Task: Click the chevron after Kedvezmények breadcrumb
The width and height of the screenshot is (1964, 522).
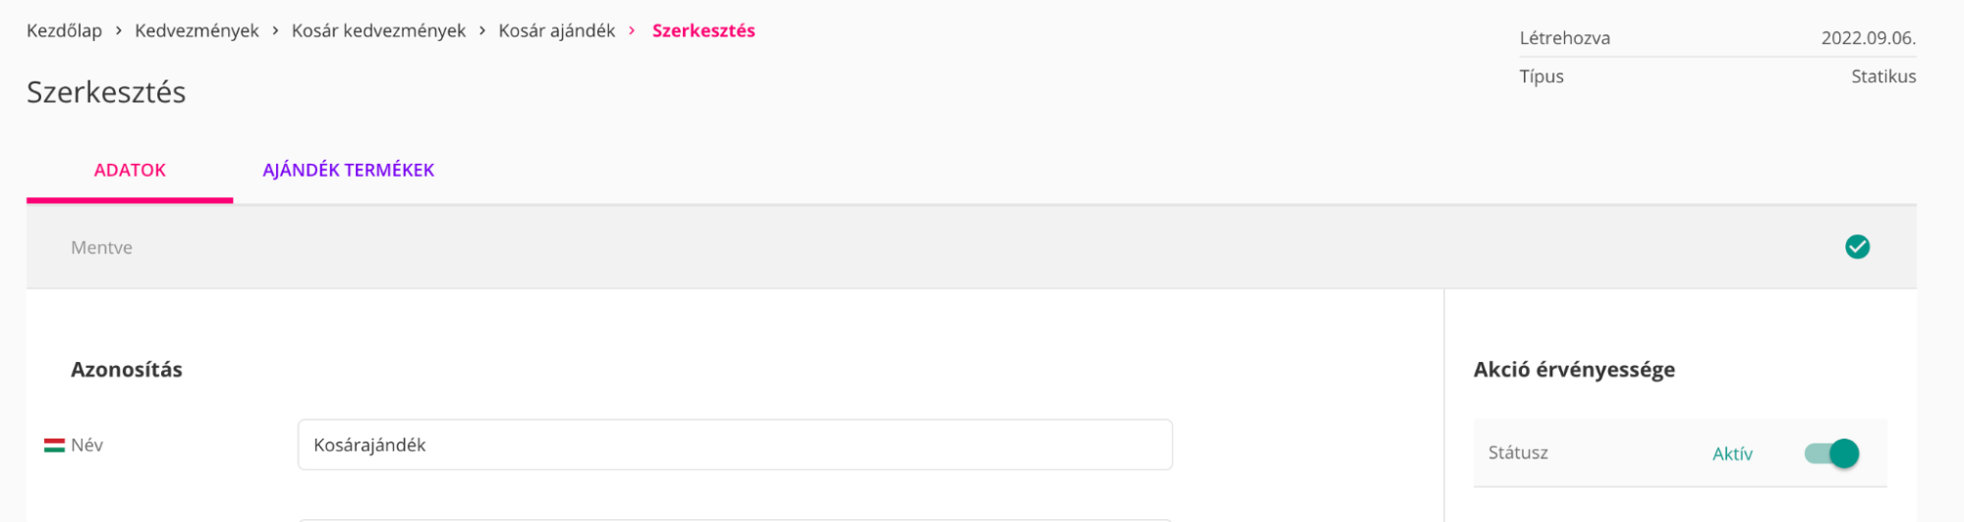Action: [275, 31]
